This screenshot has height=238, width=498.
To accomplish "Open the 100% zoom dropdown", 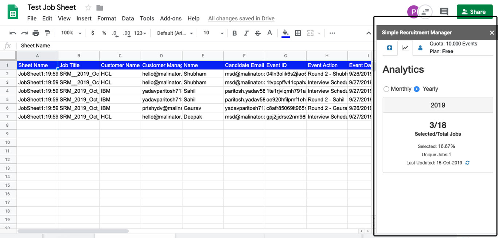I will coord(71,33).
